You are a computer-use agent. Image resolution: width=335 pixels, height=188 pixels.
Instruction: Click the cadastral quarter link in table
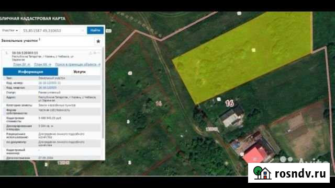pos(48,88)
